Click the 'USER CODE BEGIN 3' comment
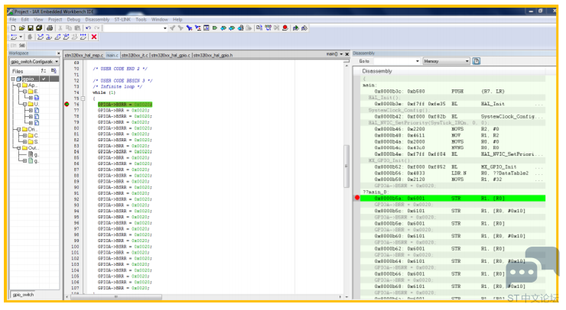Image resolution: width=566 pixels, height=310 pixels. pyautogui.click(x=122, y=80)
